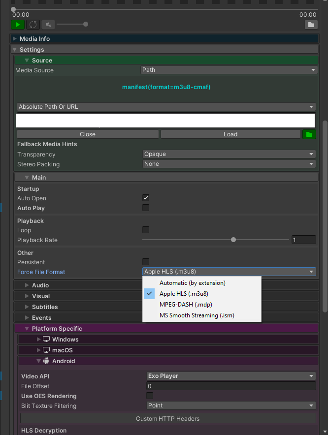The height and width of the screenshot is (435, 328).
Task: Enable Use OES Rendering
Action: point(149,396)
